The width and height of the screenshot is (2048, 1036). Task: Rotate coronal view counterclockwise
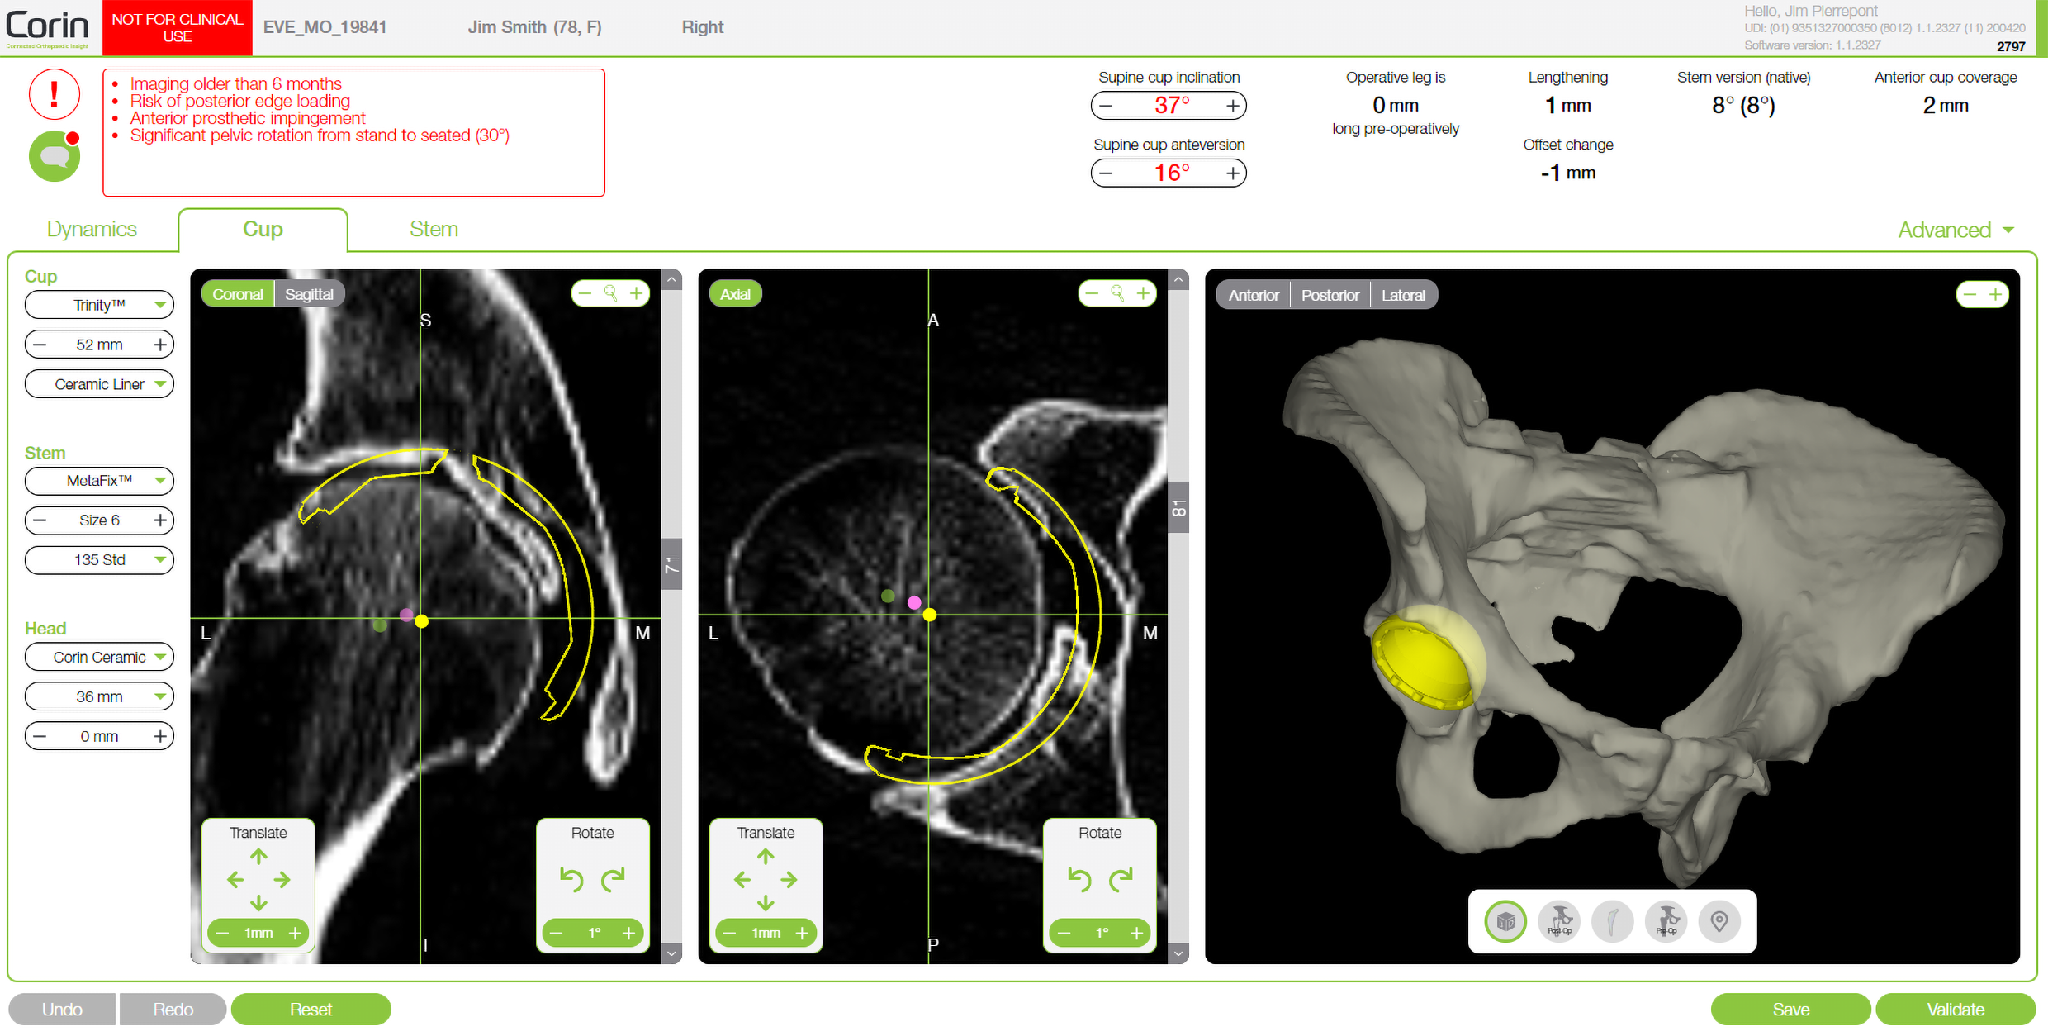571,880
